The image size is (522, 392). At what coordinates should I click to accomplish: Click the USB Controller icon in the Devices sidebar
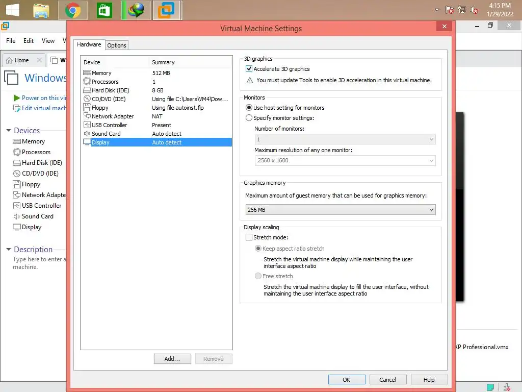click(17, 205)
